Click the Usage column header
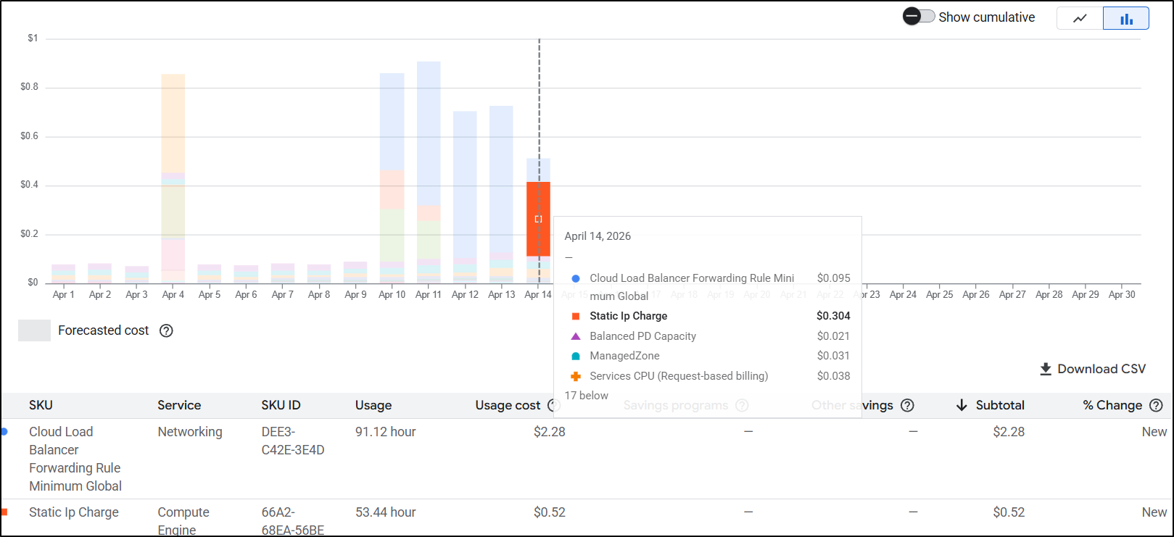 point(373,405)
